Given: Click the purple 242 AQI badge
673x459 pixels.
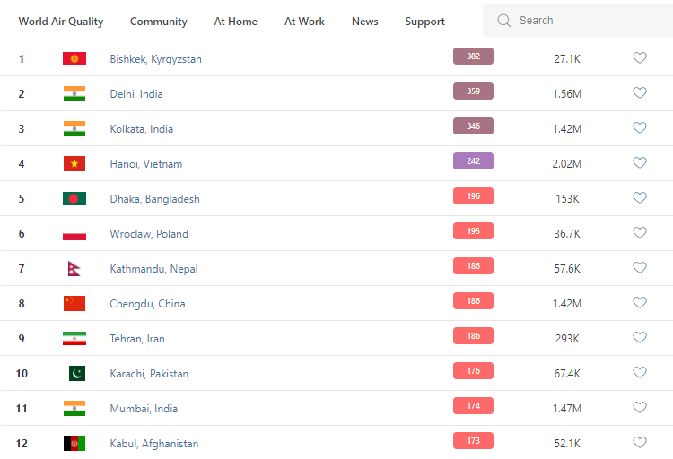Looking at the screenshot, I should [x=473, y=161].
